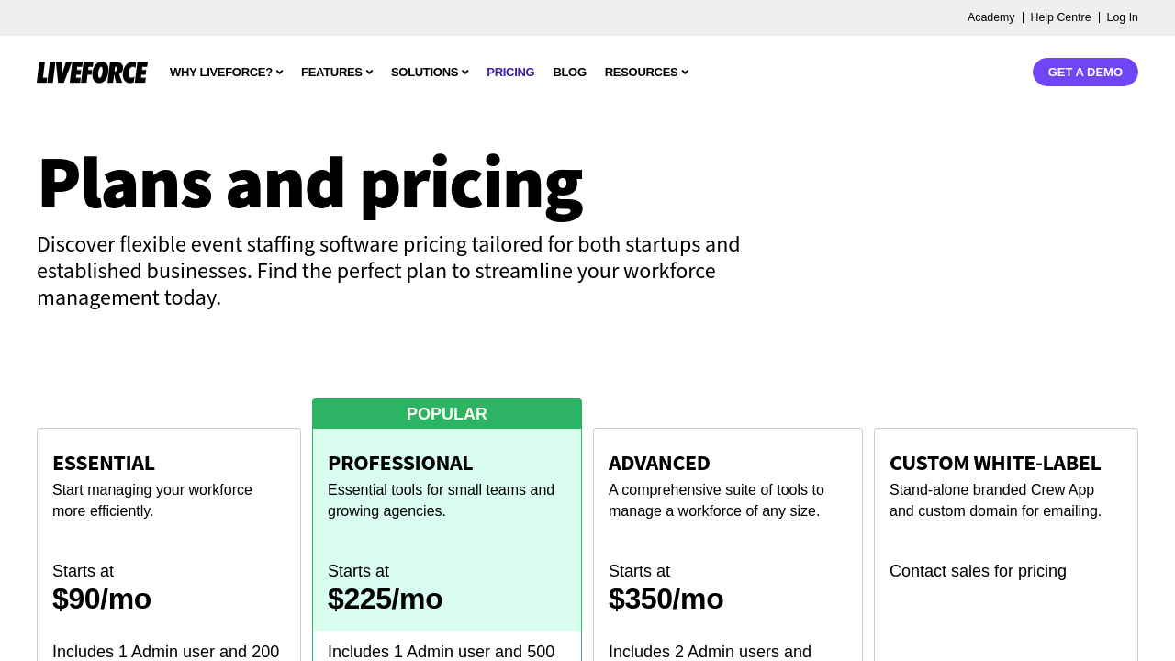Click the Advanced plan heading
This screenshot has width=1175, height=661.
coord(659,463)
